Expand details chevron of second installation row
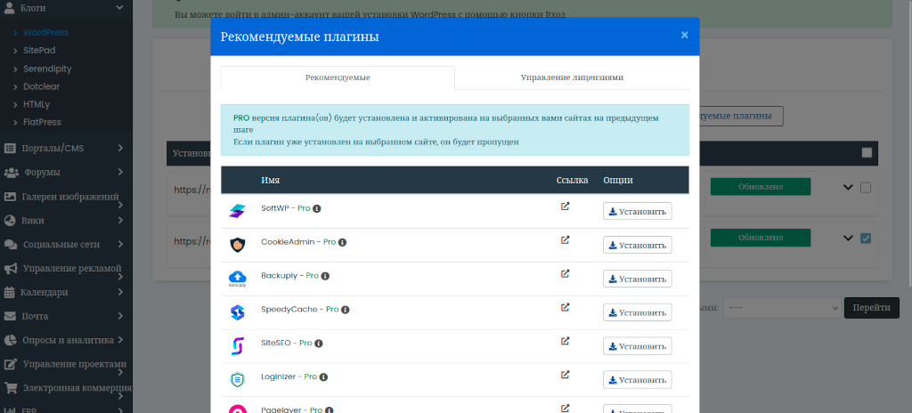 point(848,238)
